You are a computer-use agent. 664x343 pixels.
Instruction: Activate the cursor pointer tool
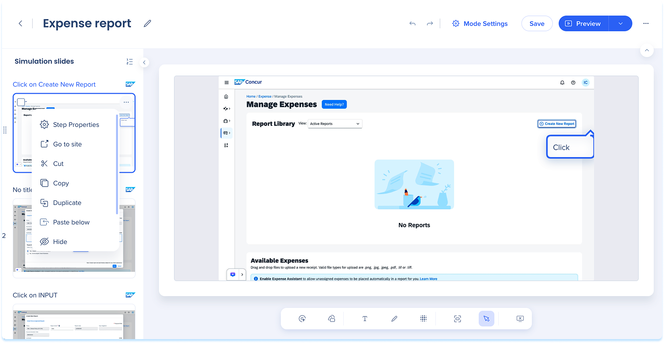click(486, 319)
